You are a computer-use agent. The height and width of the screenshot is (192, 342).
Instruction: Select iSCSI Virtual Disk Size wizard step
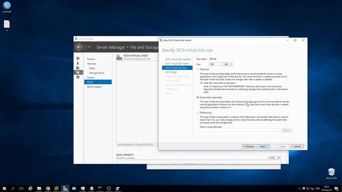coord(177,68)
